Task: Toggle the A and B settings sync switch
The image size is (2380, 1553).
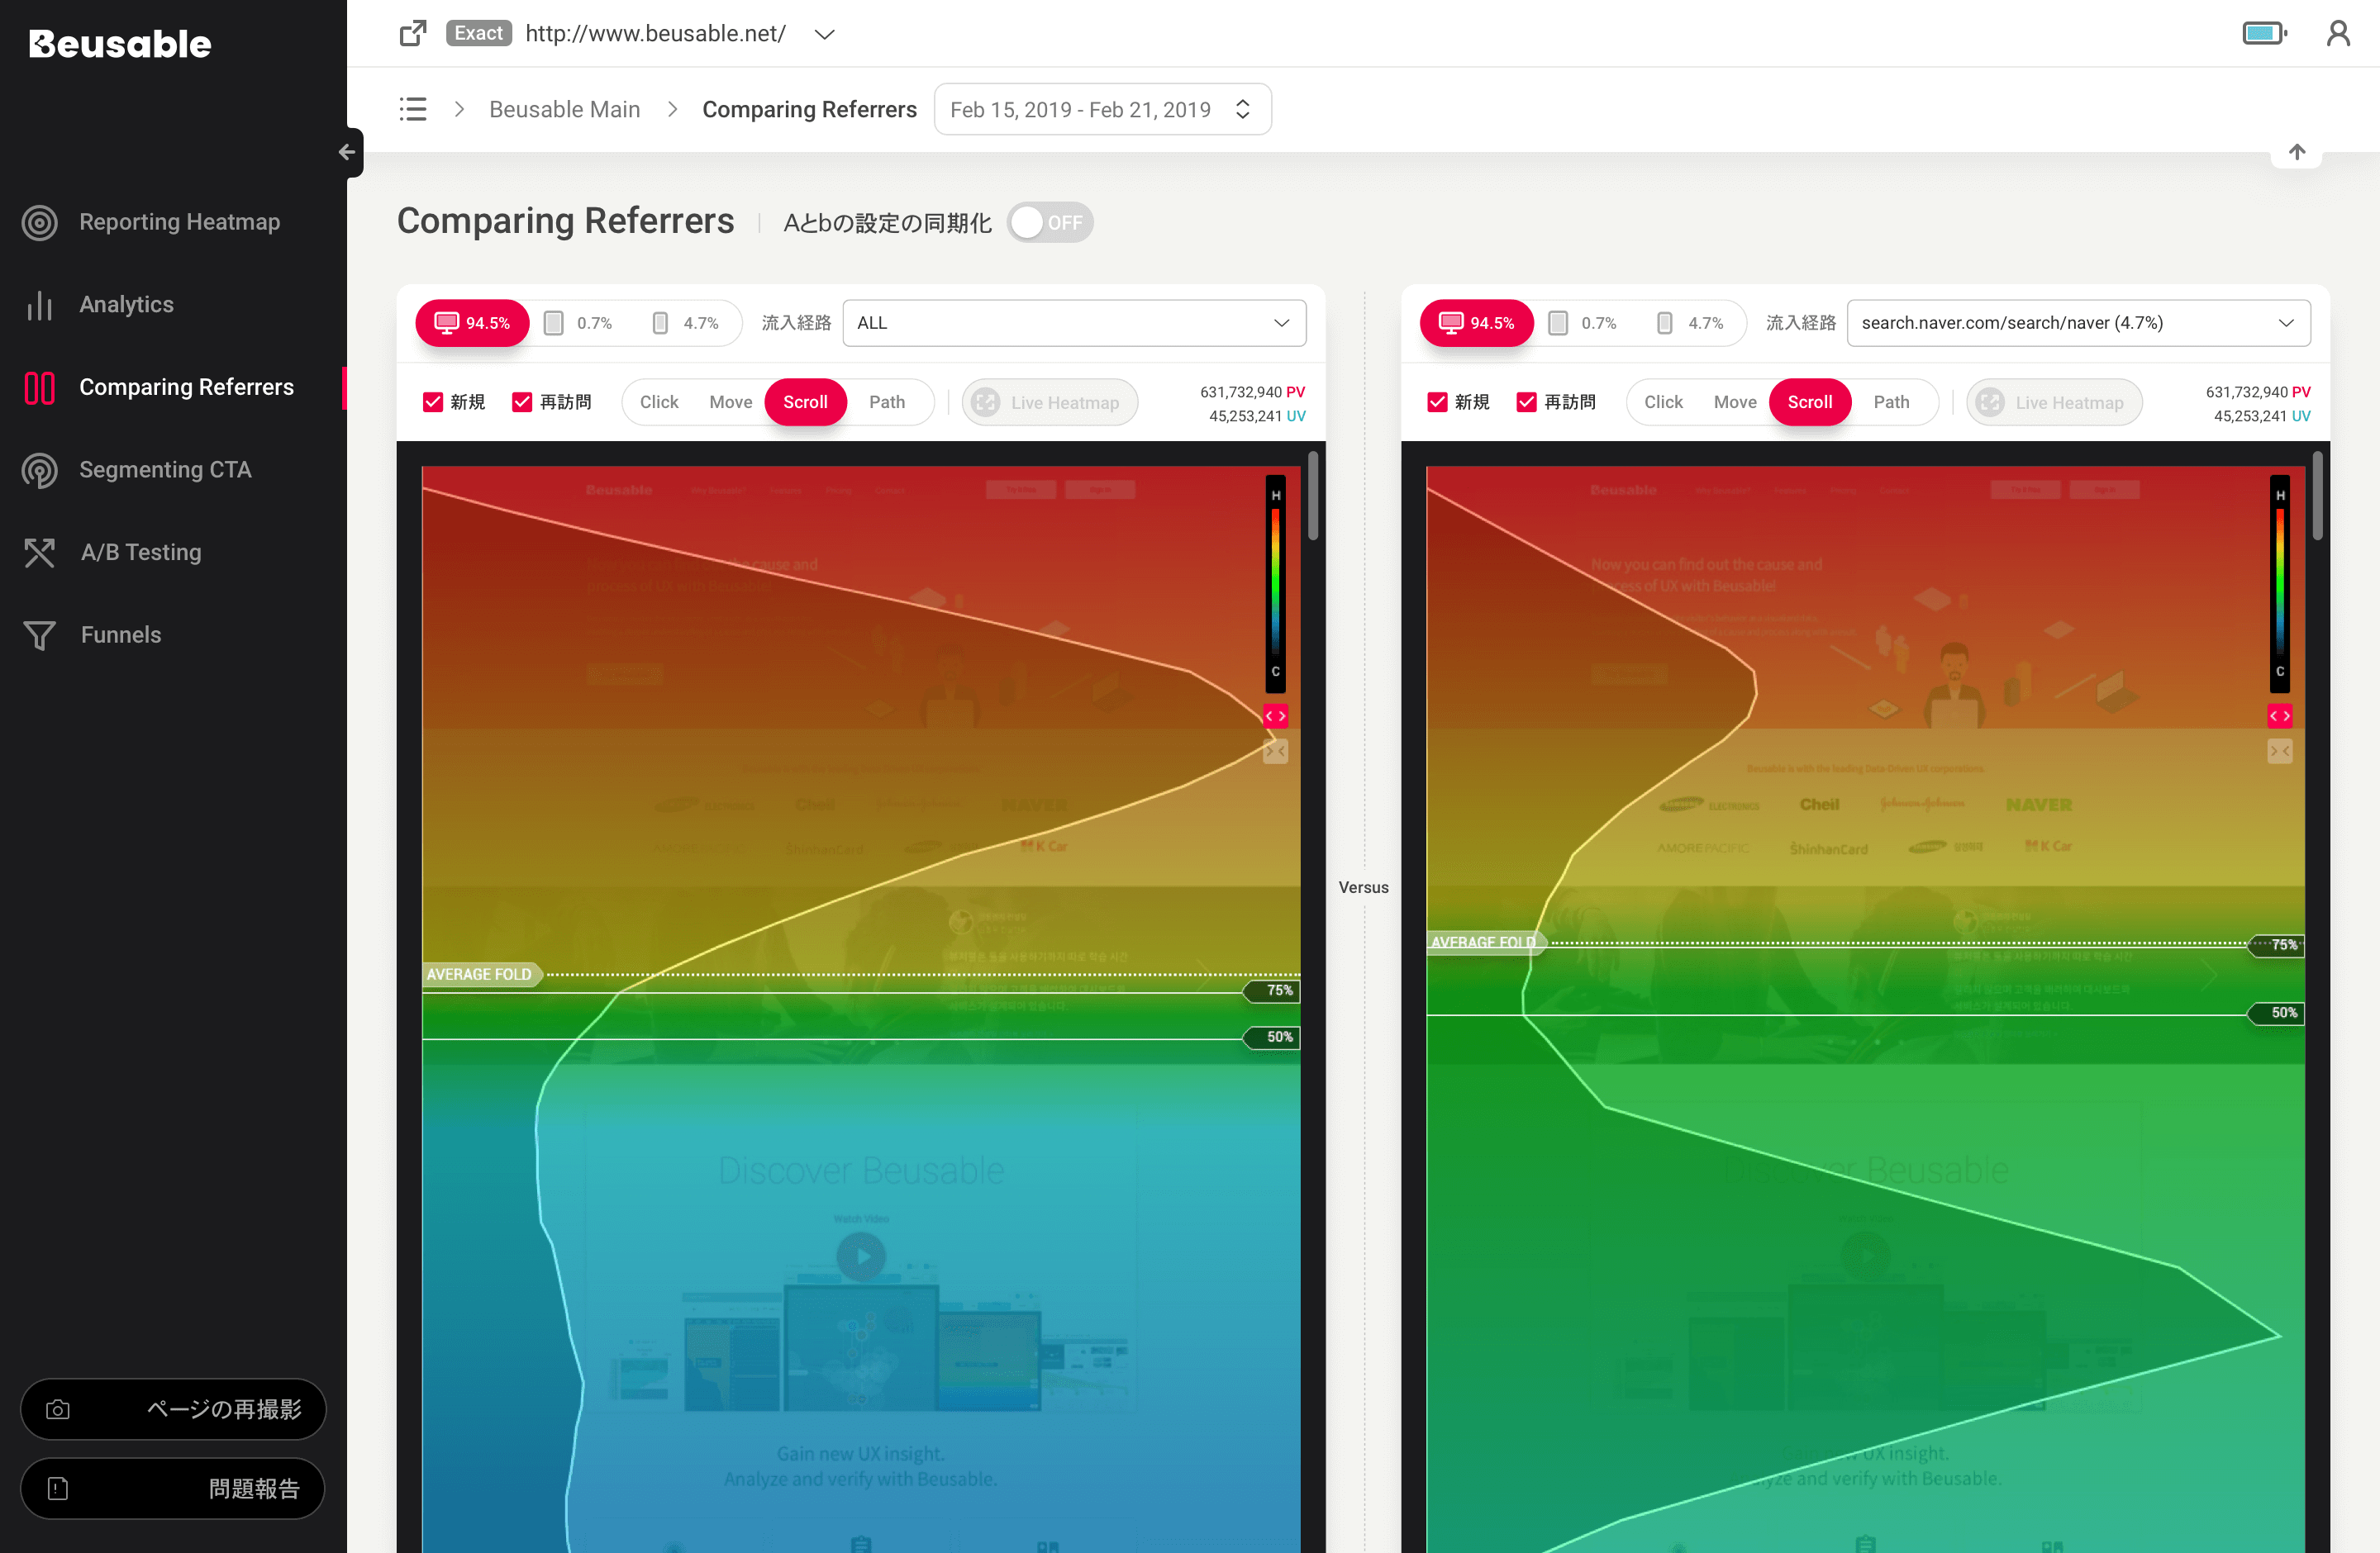Action: click(1049, 222)
